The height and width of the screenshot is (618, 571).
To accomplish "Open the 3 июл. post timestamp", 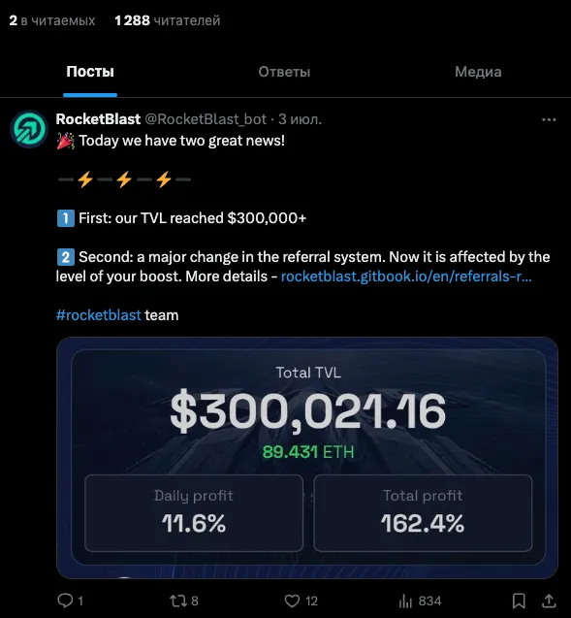I will pos(301,119).
